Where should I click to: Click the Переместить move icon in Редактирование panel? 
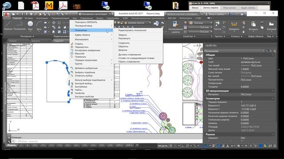[x=54, y=23]
